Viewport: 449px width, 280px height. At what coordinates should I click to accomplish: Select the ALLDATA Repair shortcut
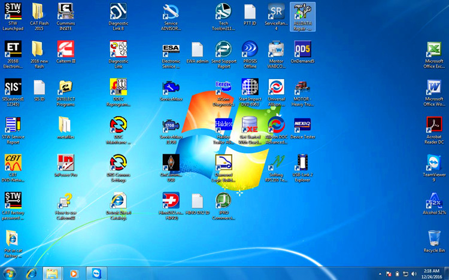coord(303,17)
